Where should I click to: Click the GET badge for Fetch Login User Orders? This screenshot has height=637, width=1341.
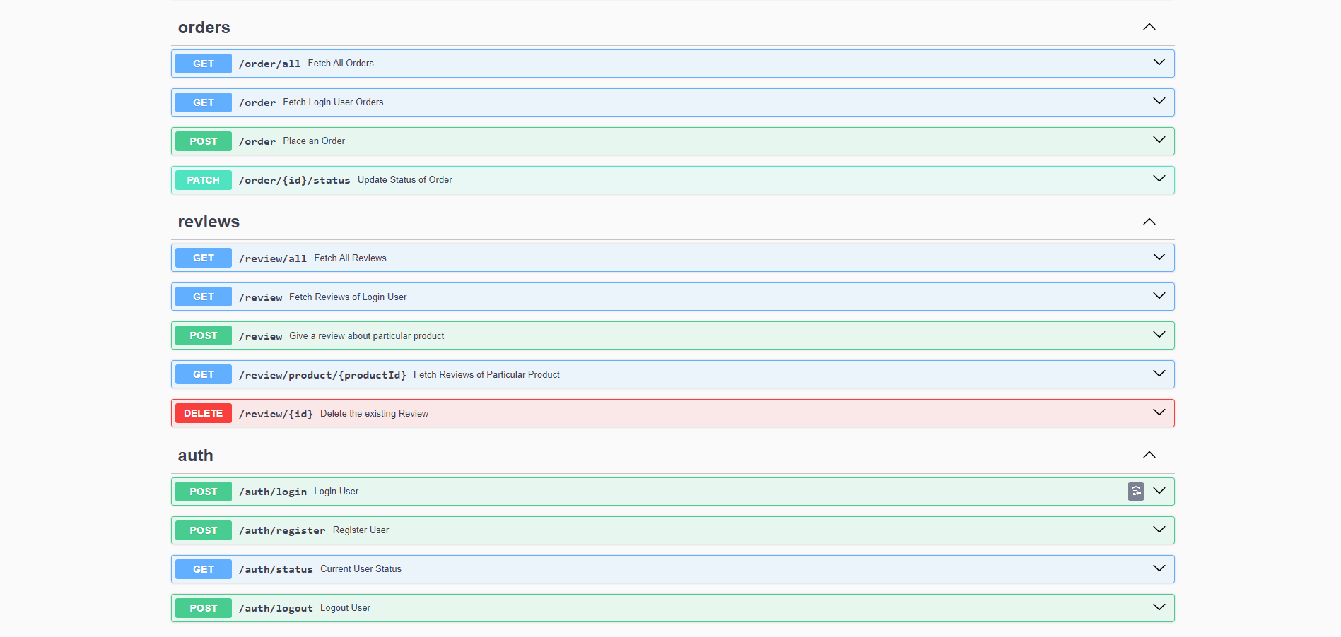204,102
